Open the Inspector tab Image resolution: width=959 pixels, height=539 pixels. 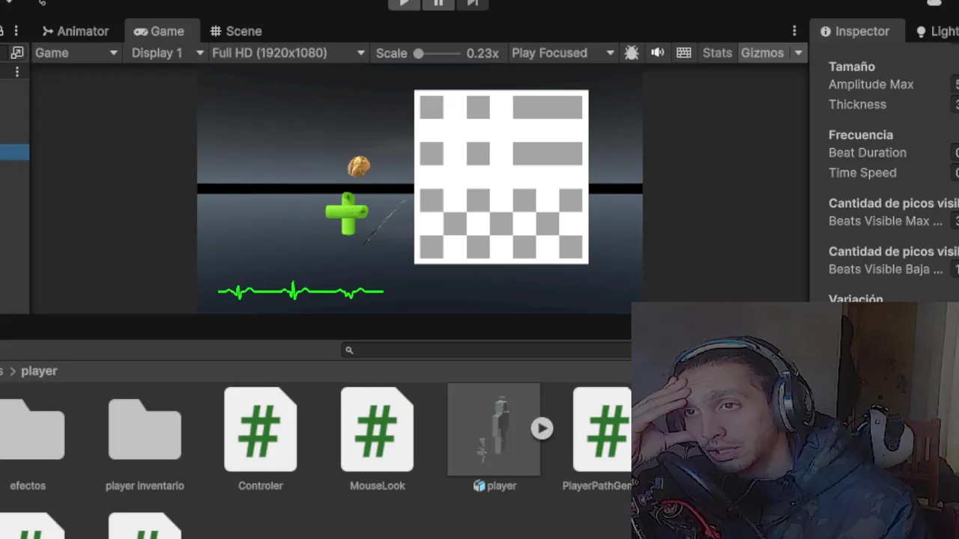[x=855, y=31]
